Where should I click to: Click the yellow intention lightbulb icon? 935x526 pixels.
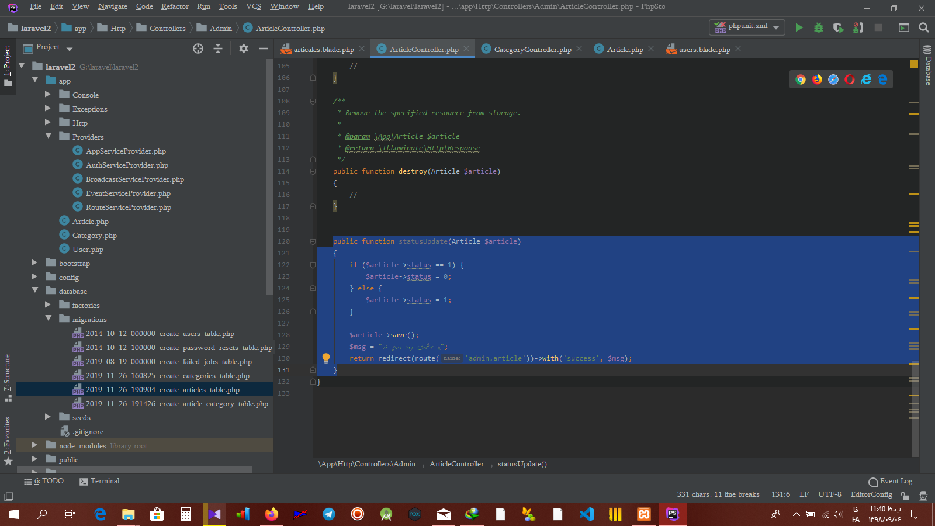coord(326,358)
